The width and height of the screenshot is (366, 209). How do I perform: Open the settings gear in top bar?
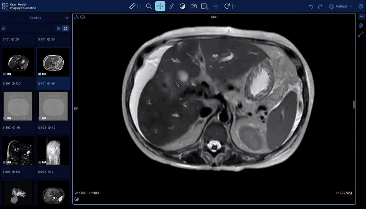360,6
